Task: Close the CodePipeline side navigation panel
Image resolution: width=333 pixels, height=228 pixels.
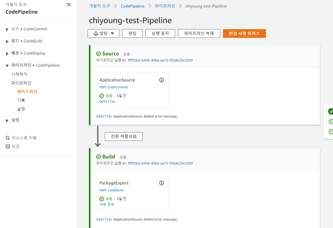Action: click(x=69, y=5)
